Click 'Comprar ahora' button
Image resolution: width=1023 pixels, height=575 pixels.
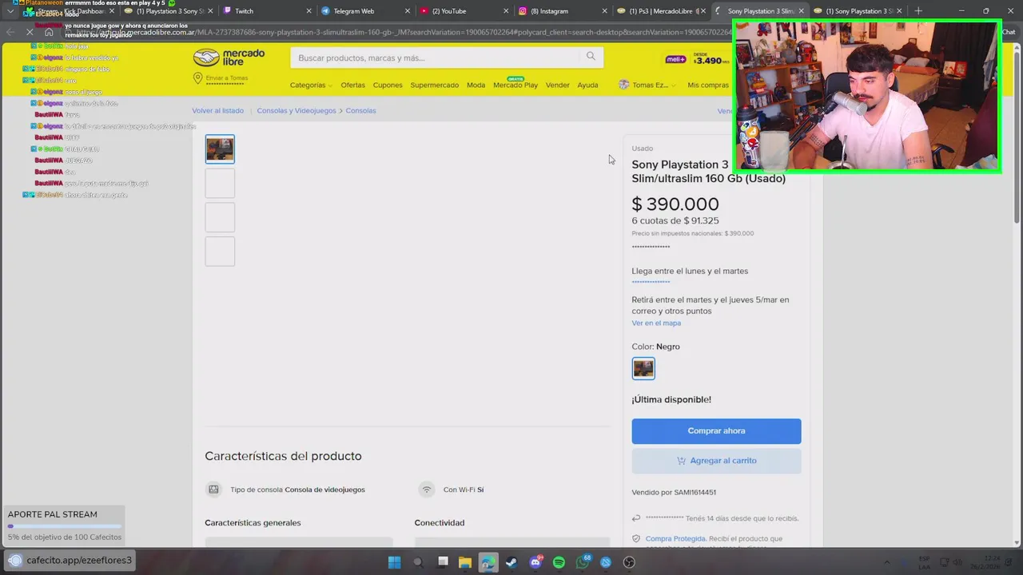pos(716,430)
